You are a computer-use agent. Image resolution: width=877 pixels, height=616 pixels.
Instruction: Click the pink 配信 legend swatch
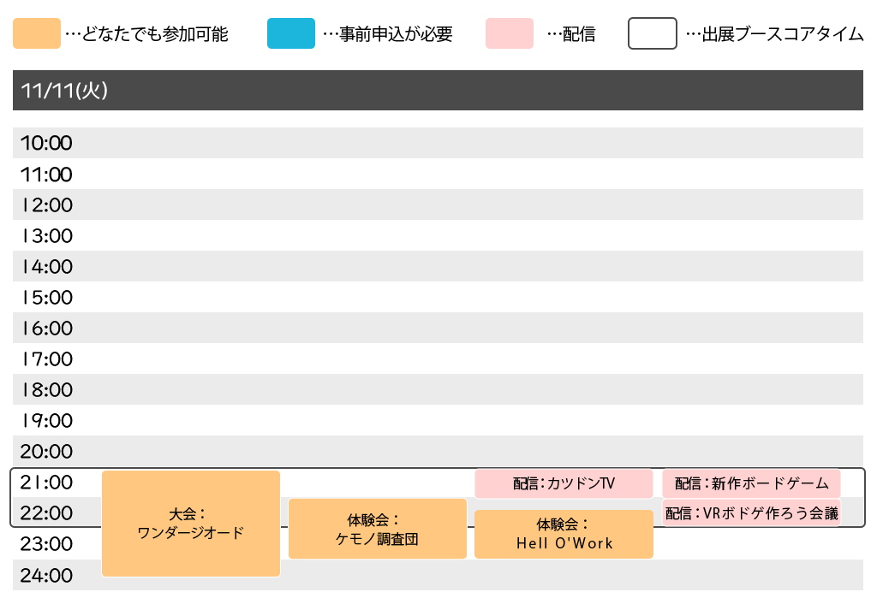509,34
